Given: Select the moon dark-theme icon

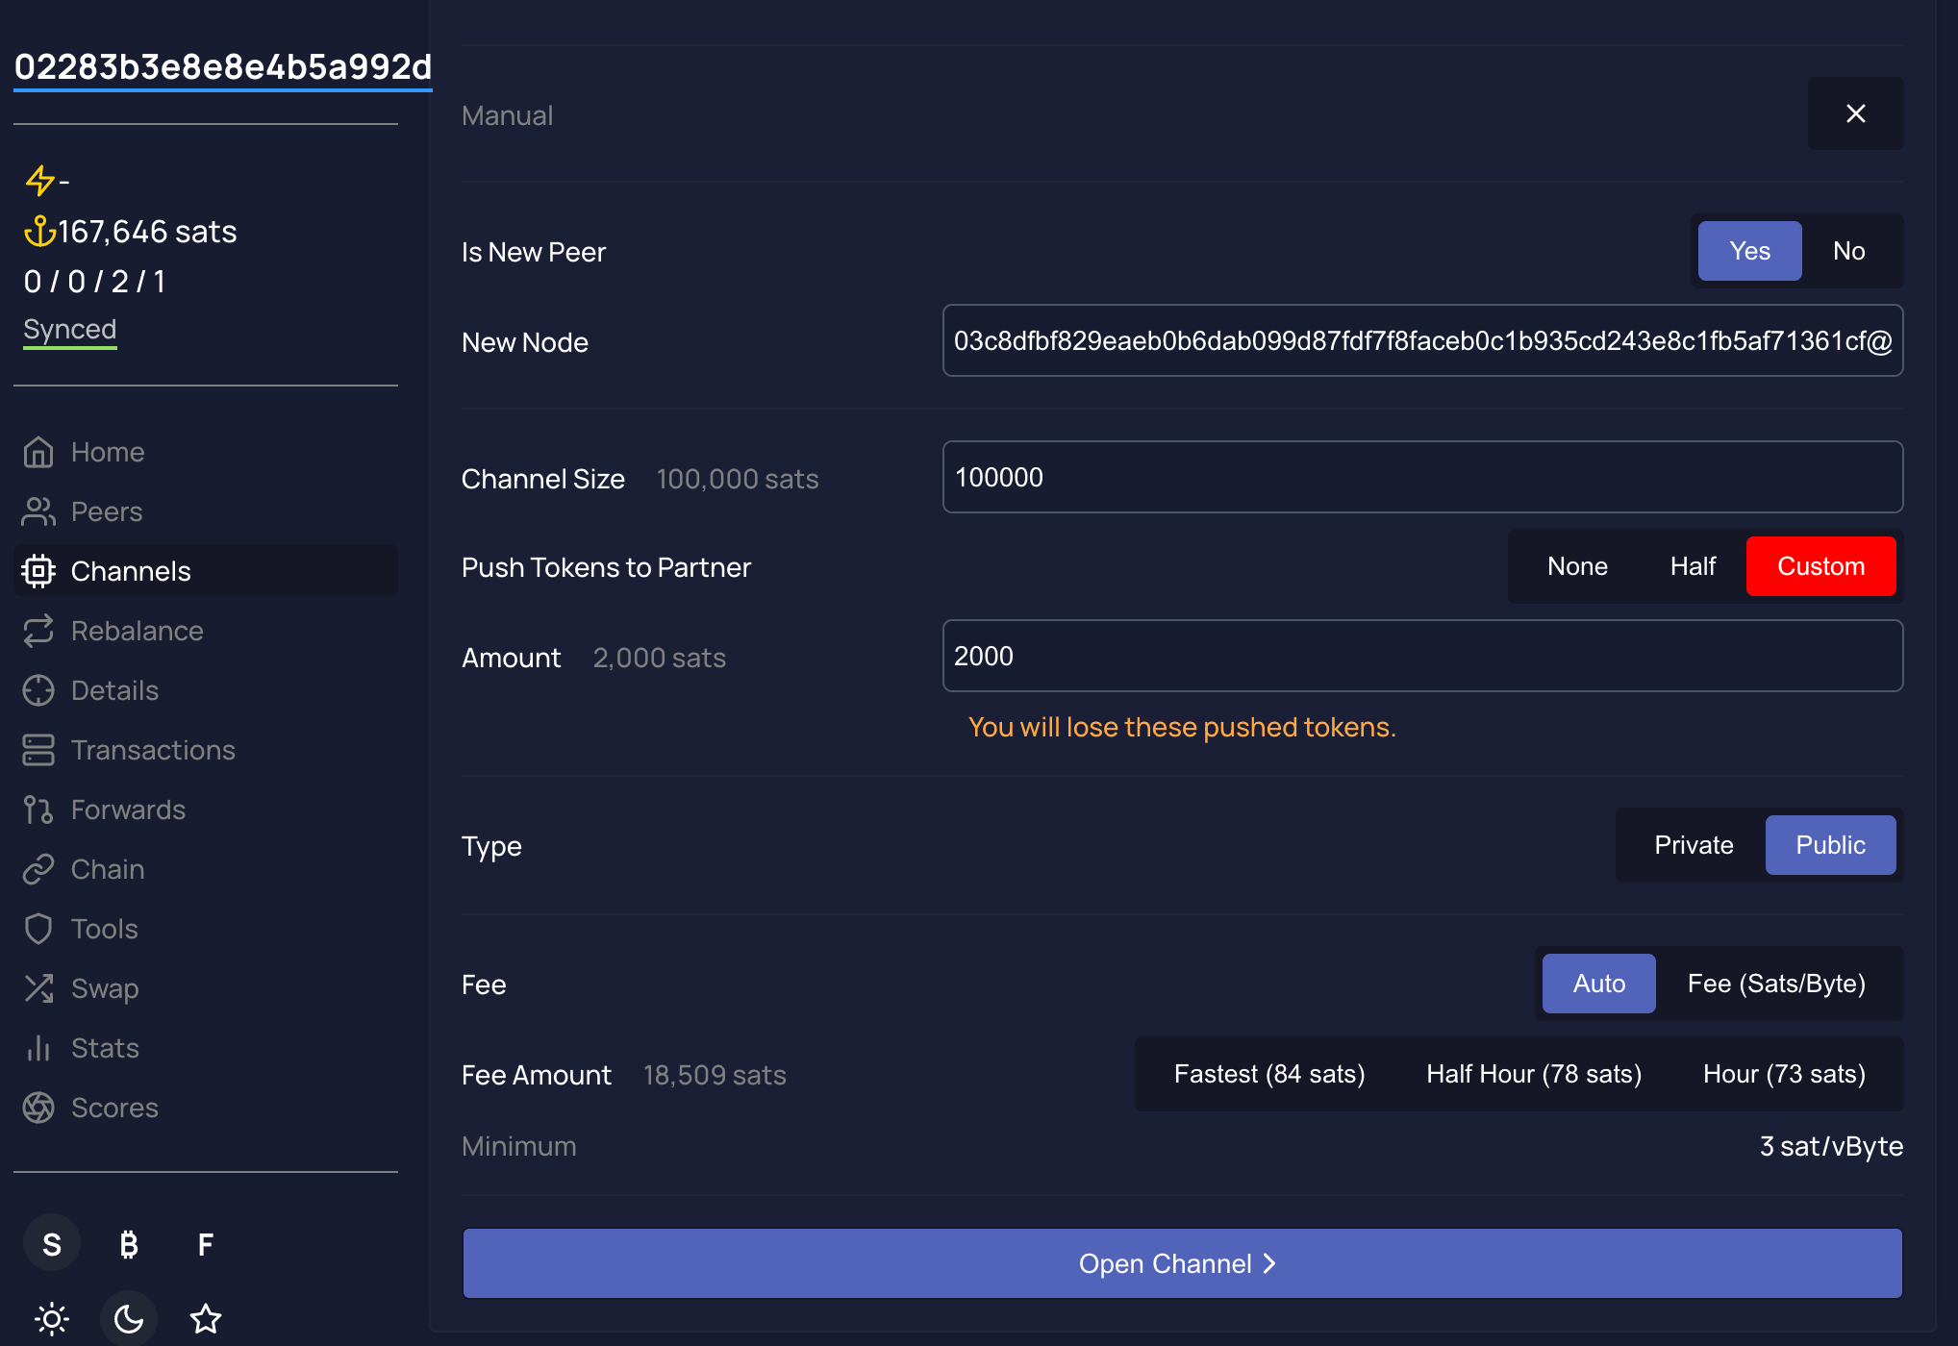Looking at the screenshot, I should [129, 1318].
